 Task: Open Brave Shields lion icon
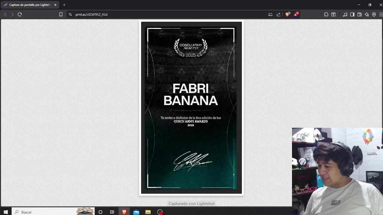point(288,14)
